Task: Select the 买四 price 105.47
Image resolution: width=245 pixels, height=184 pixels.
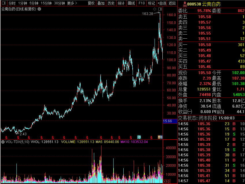Action: click(x=204, y=61)
